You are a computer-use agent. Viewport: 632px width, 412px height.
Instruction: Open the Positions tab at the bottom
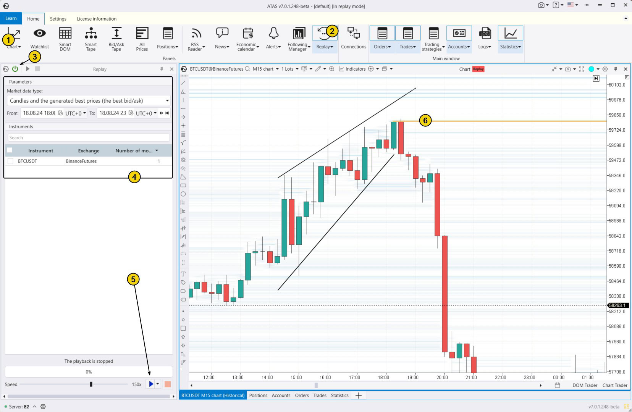(x=259, y=395)
